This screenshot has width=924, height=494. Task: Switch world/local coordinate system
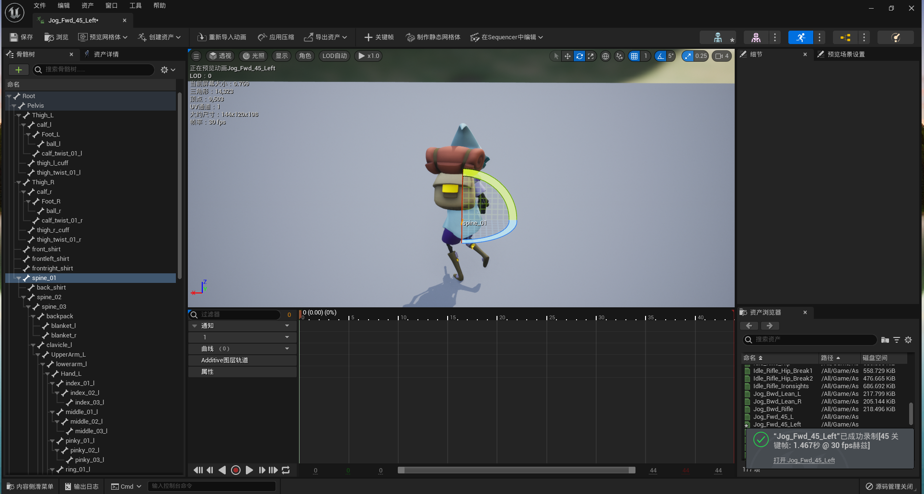point(605,56)
